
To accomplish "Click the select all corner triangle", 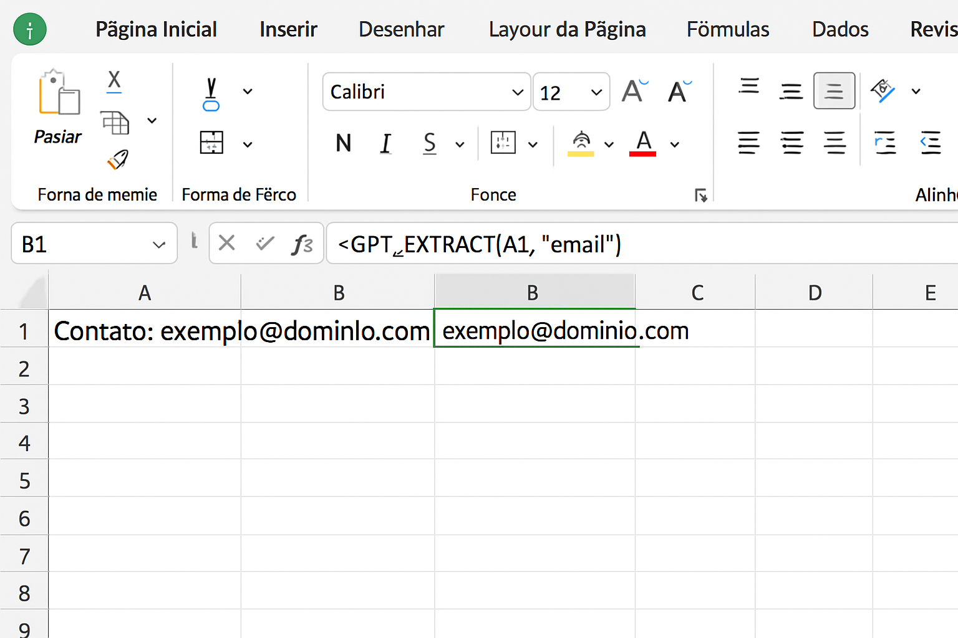I will (32, 292).
